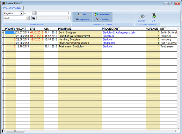The image size is (182, 134).
Task: Click the disabled second search value field
Action: (x=53, y=18)
